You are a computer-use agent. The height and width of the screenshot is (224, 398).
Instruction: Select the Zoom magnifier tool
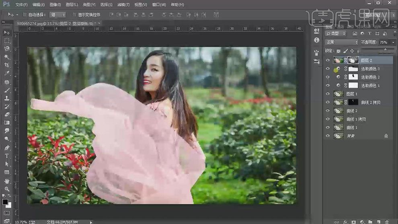tap(7, 189)
